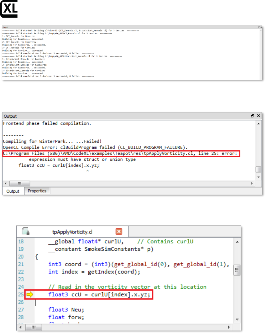Close the top small Output panel
The width and height of the screenshot is (267, 334).
coord(261,27)
